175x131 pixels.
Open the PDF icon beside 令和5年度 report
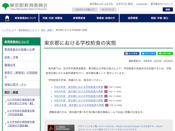(106, 87)
